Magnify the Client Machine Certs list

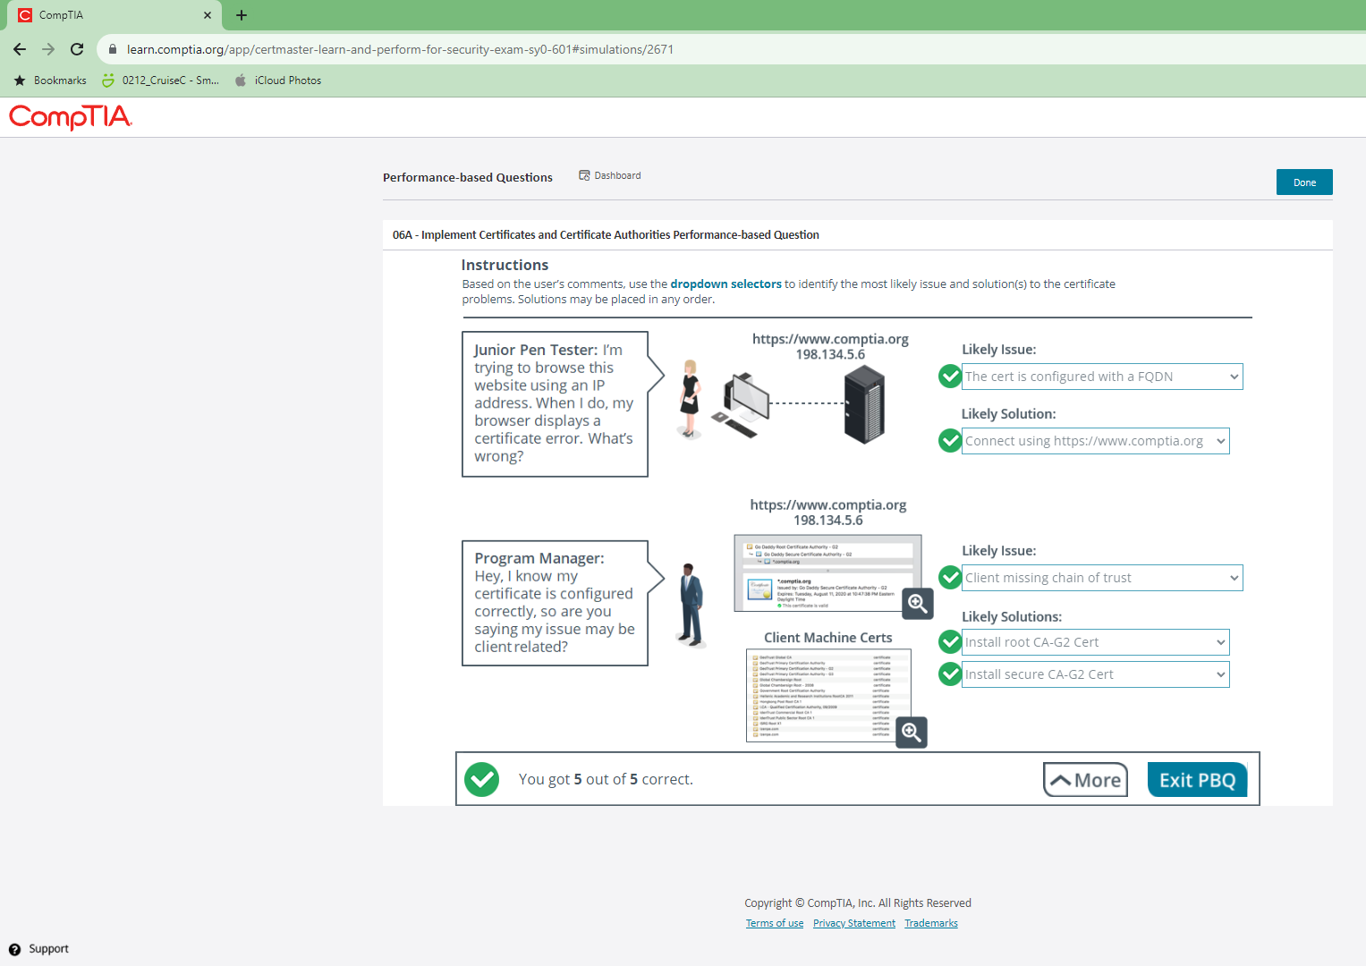tap(911, 733)
